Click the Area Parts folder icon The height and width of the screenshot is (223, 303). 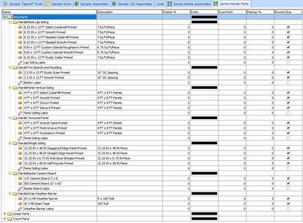(9, 17)
